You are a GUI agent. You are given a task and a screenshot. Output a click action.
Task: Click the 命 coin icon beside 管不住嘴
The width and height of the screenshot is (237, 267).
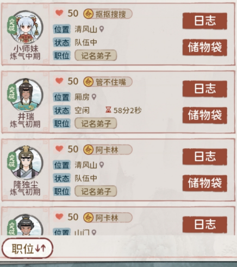[88, 82]
